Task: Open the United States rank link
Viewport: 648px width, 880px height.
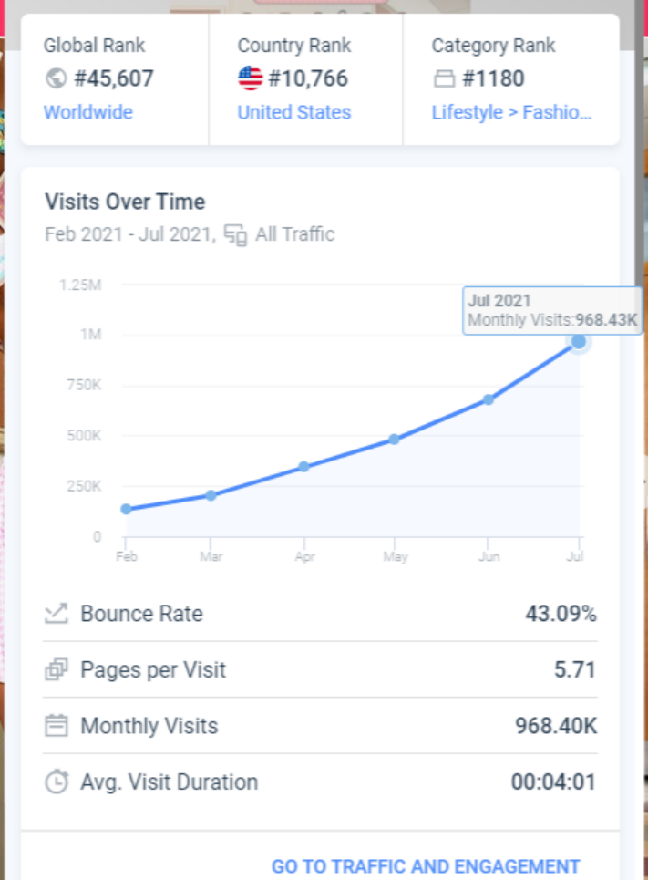Action: [293, 112]
